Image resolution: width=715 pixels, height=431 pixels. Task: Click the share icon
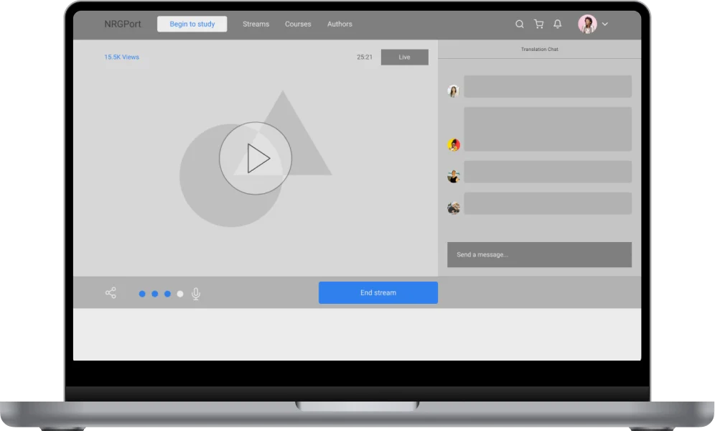[111, 293]
